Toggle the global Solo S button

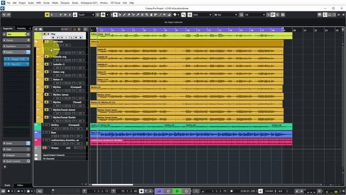52,15
